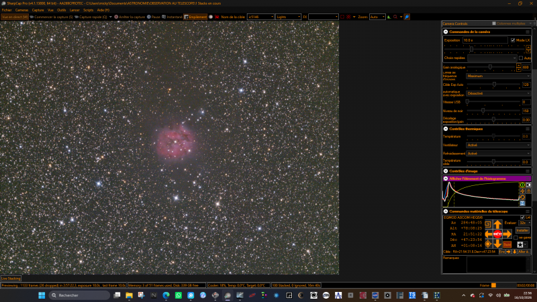Click the green circular histogram button
This screenshot has width=537, height=302.
click(x=522, y=185)
